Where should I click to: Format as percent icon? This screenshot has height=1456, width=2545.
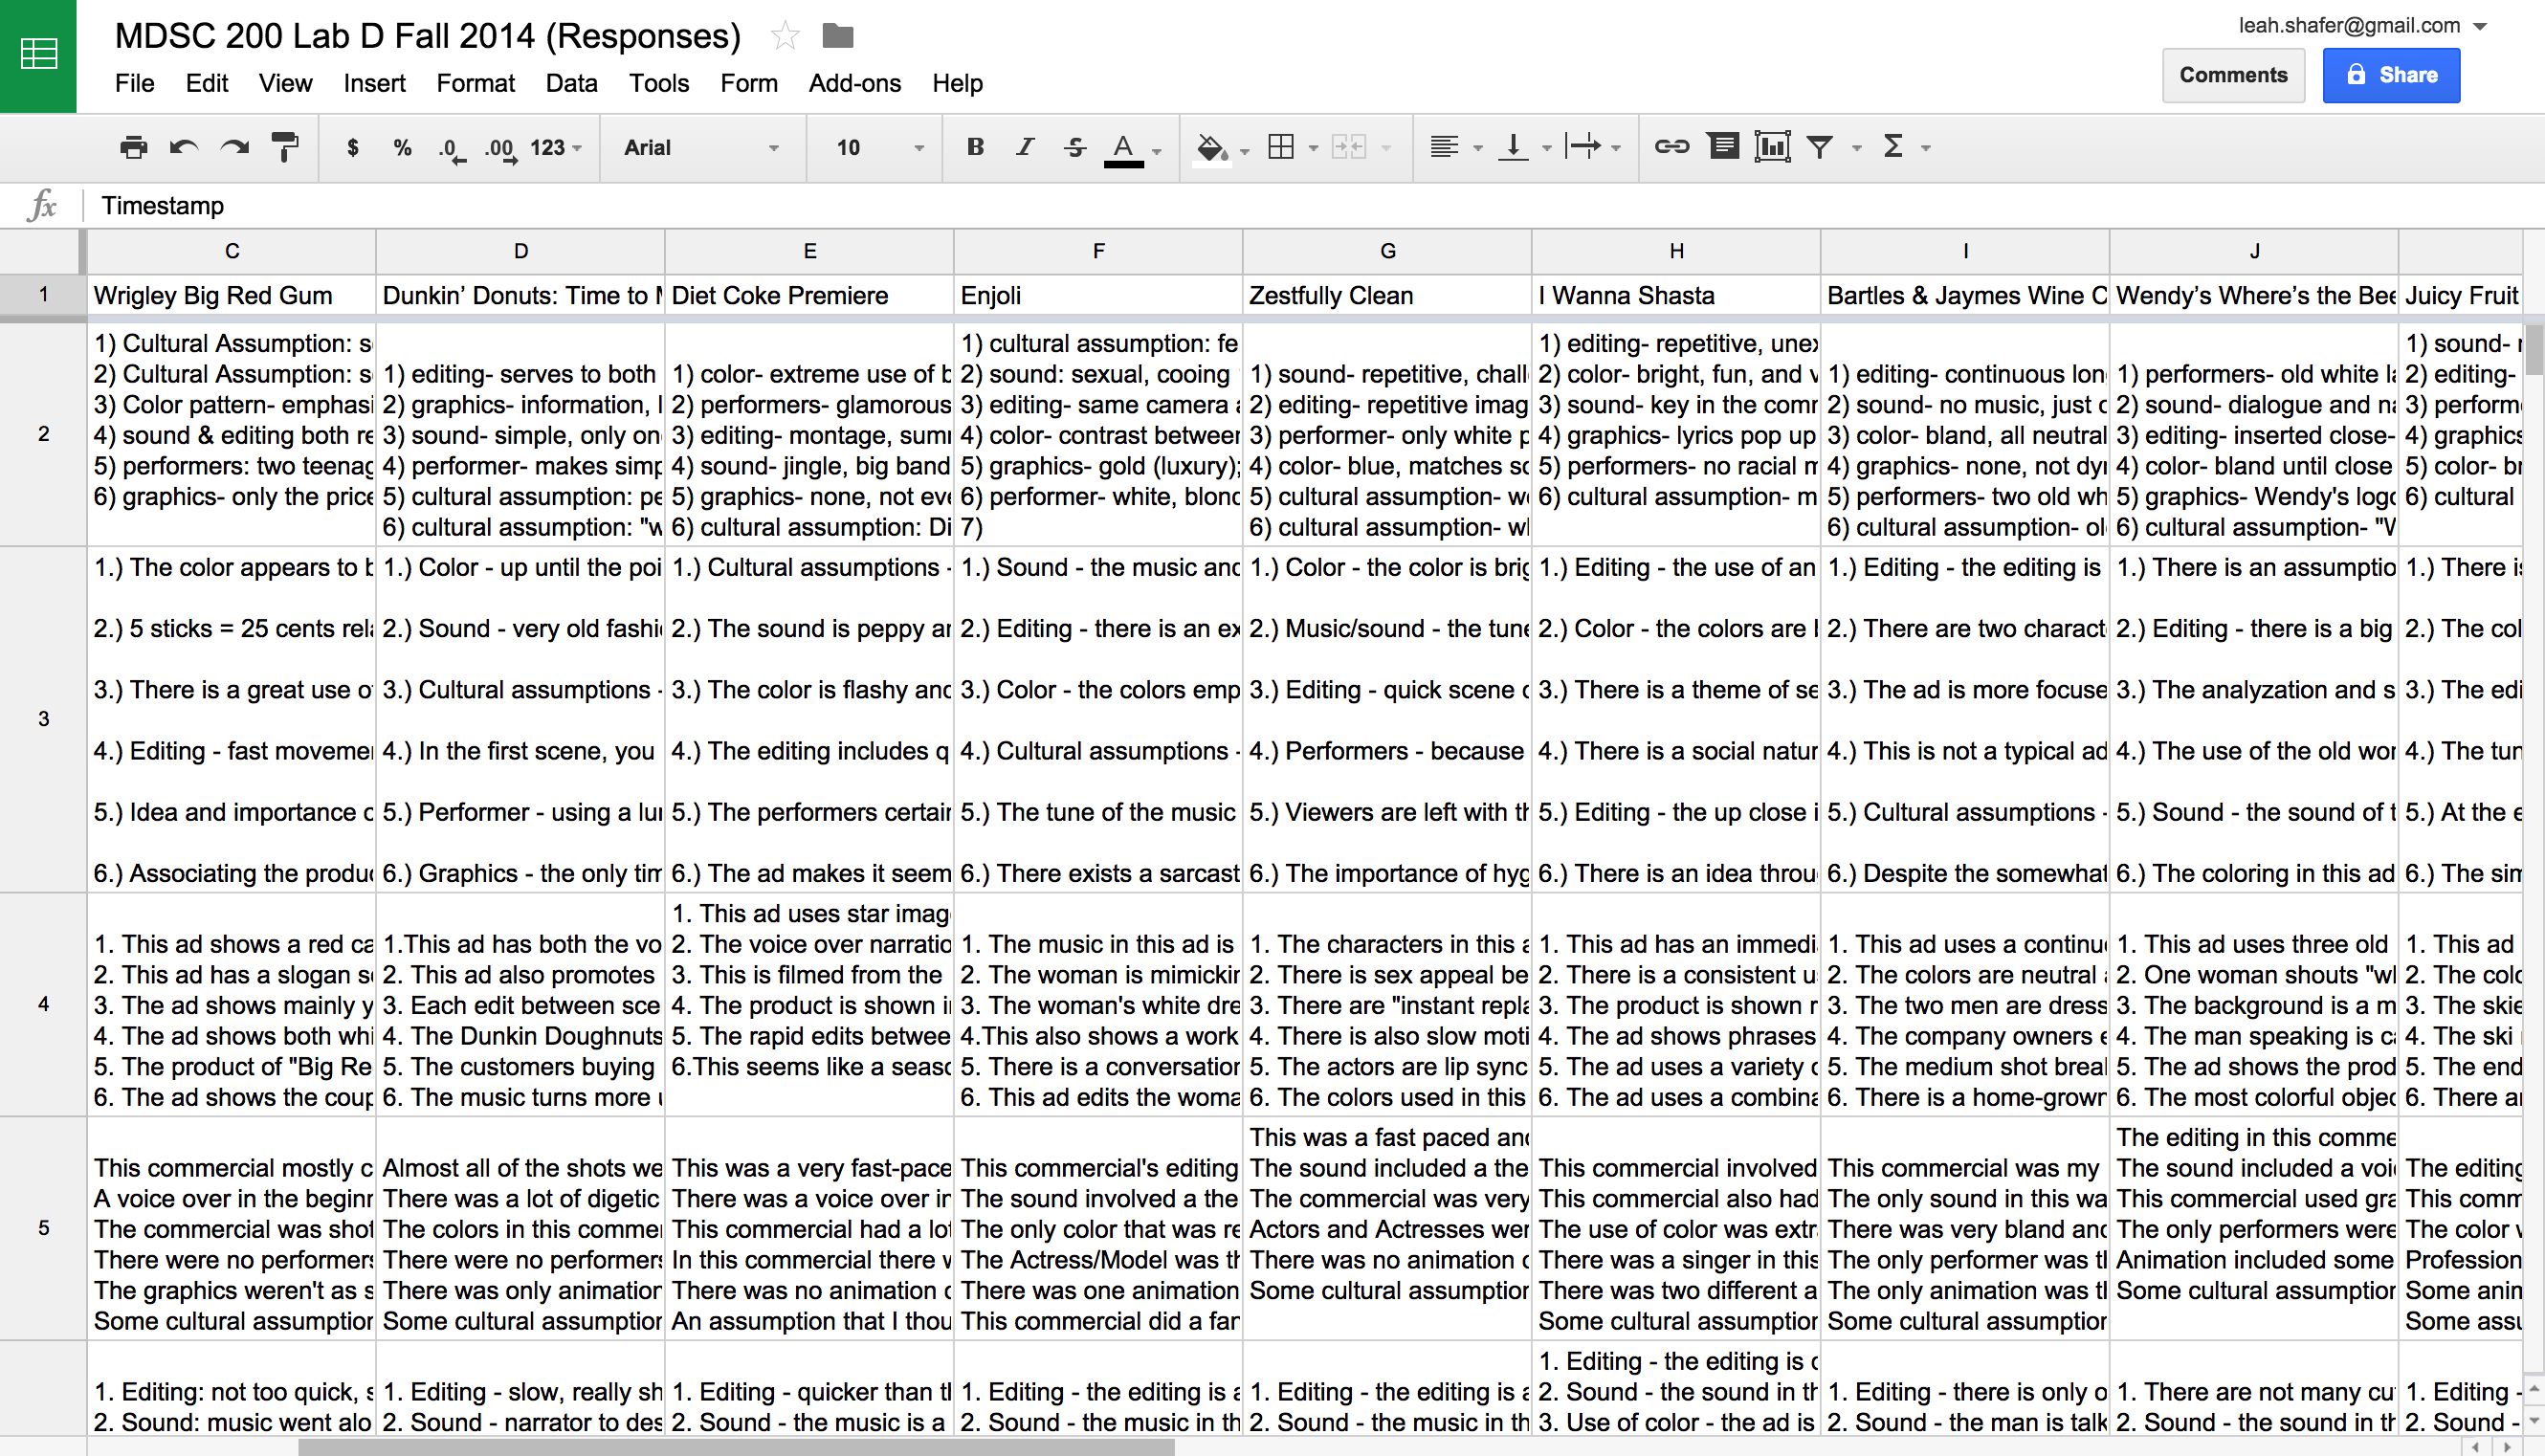(402, 148)
